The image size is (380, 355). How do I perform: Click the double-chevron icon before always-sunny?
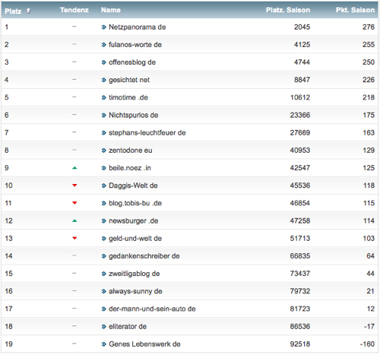point(103,291)
